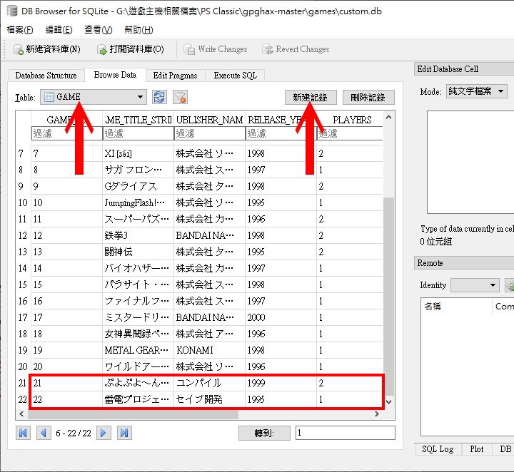
Task: Click the filter field under GAME_ID column
Action: tap(67, 133)
